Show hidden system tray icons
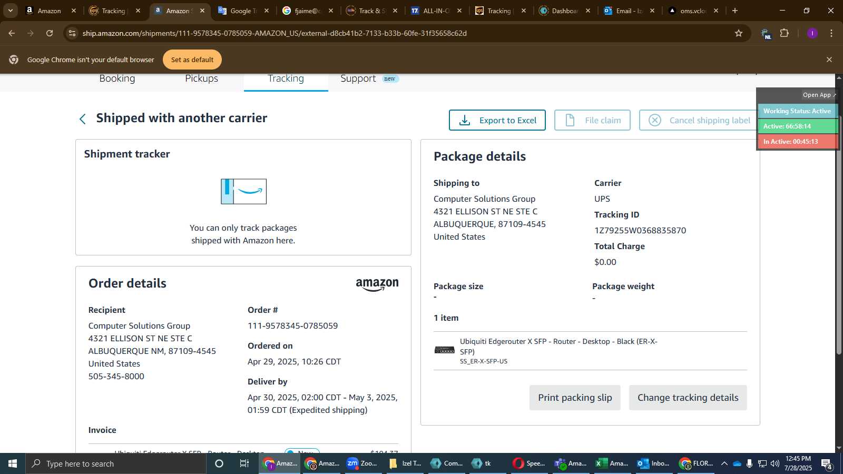Screen dimensions: 843x474 pyautogui.click(x=724, y=463)
